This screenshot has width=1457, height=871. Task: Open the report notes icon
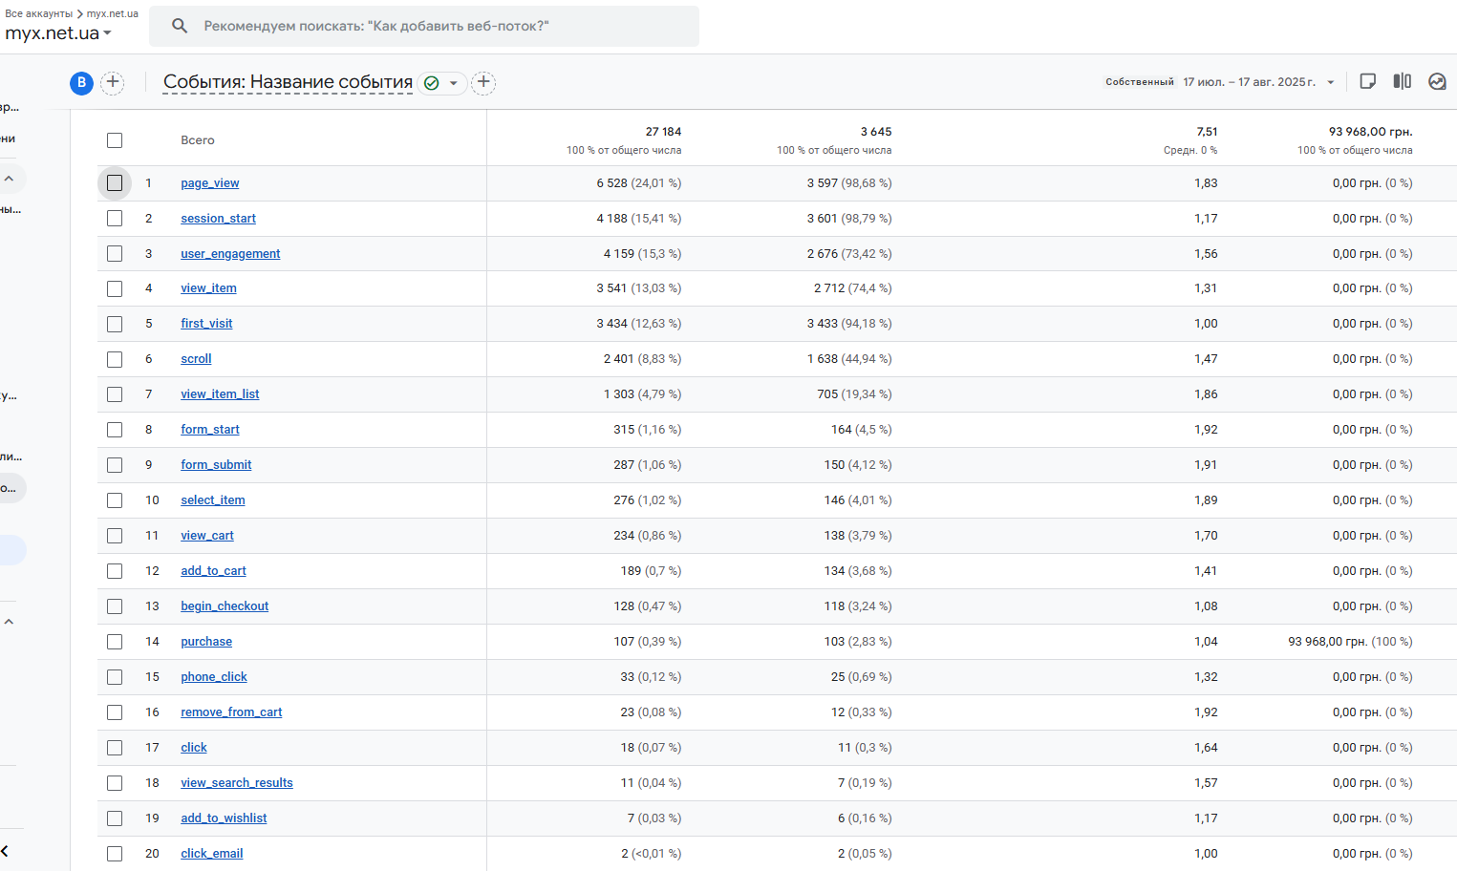click(x=1367, y=81)
